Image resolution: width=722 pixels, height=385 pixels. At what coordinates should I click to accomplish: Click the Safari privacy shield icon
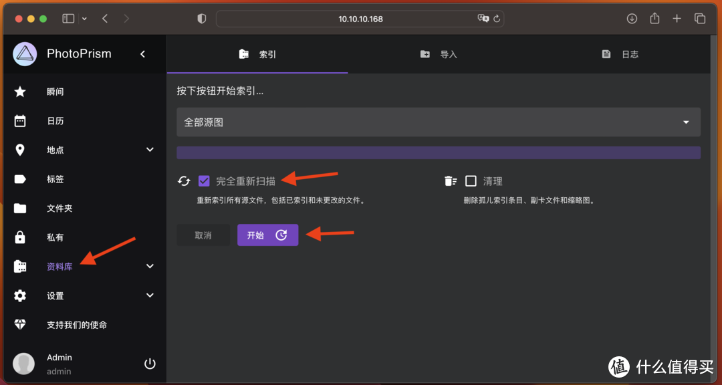(x=201, y=19)
